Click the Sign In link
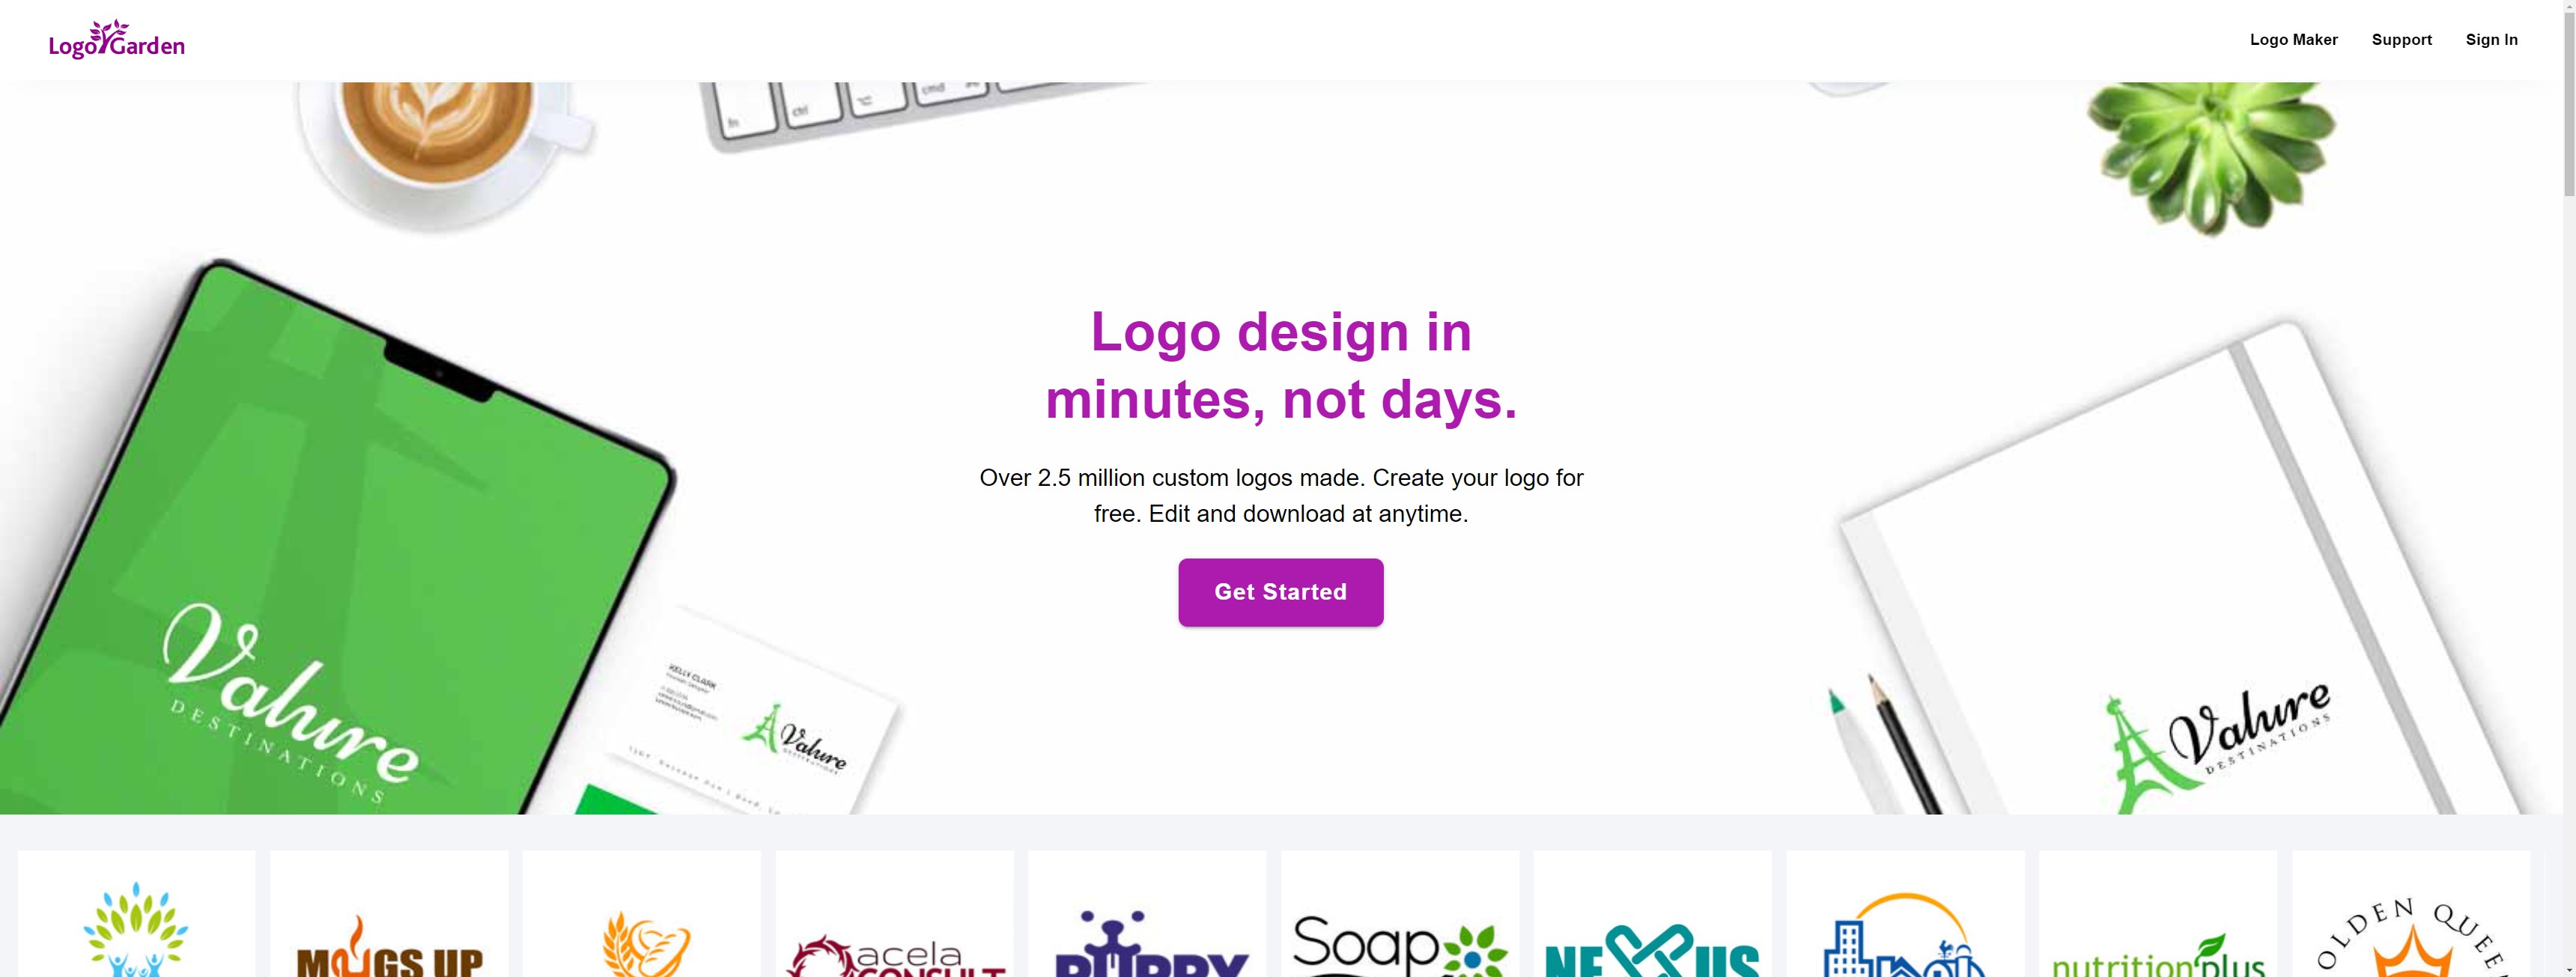2576x977 pixels. click(2491, 40)
